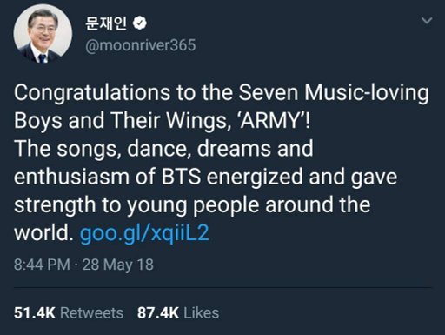Screen dimensions: 445x335
Task: Click the 8:44 PM timestamp
Action: [x=42, y=265]
